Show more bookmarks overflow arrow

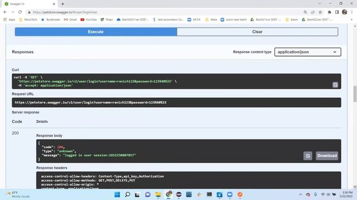(351, 19)
